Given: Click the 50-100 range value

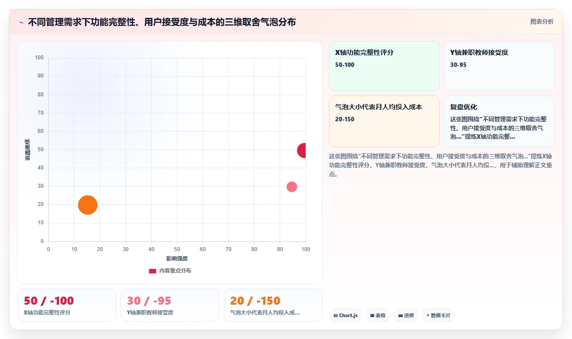Looking at the screenshot, I should [x=345, y=65].
